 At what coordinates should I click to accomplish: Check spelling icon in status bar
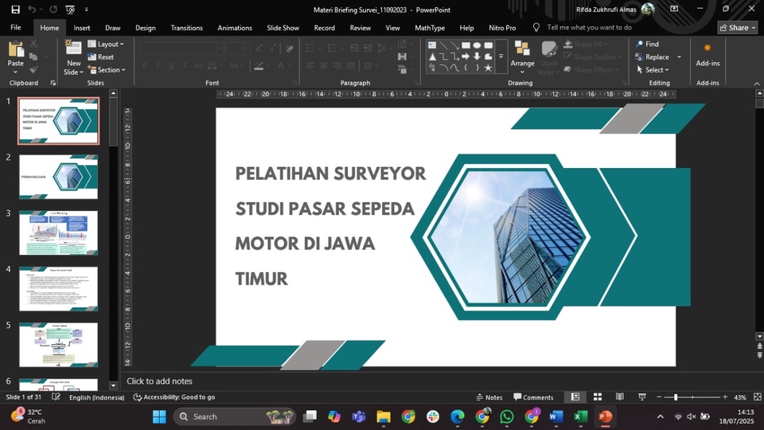[56, 397]
